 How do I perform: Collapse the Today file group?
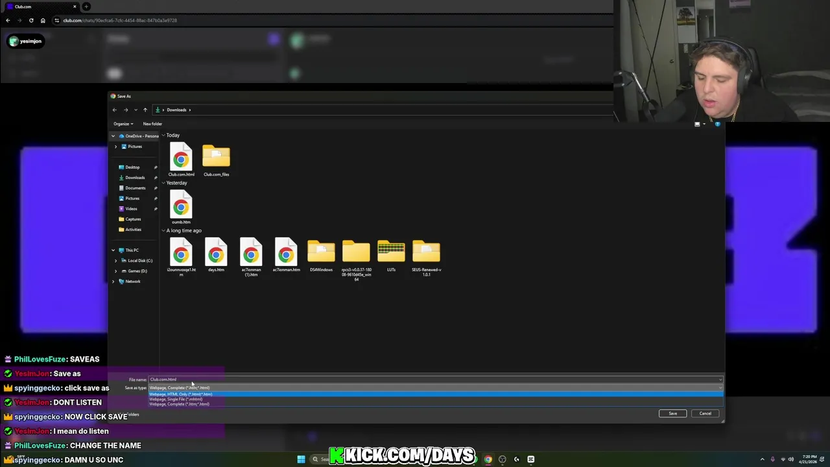pos(163,136)
